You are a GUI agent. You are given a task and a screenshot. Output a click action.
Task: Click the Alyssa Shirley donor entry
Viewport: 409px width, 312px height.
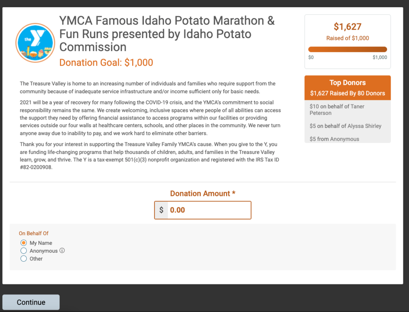[345, 126]
